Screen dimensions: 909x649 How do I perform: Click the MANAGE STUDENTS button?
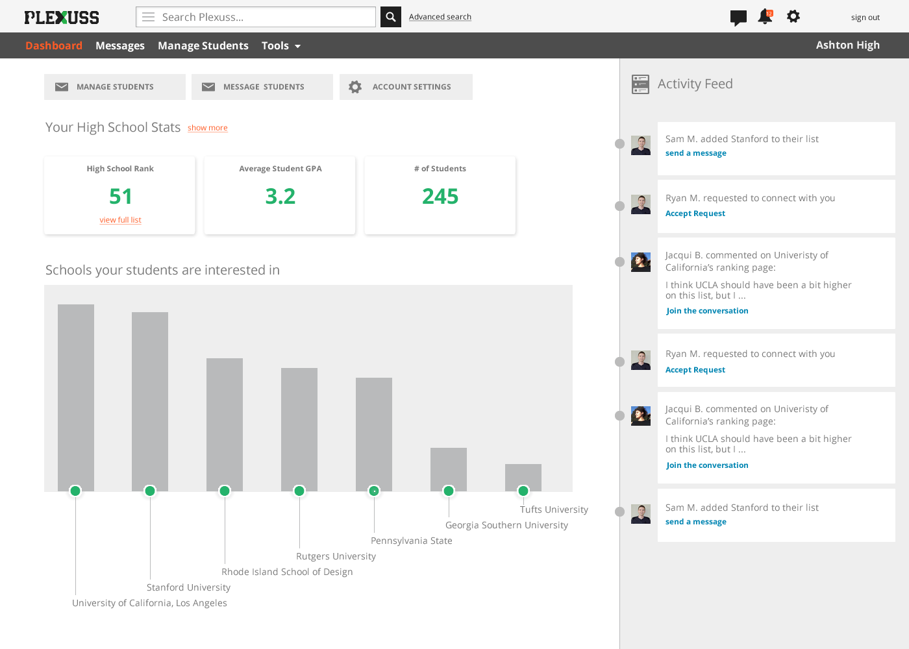point(115,87)
